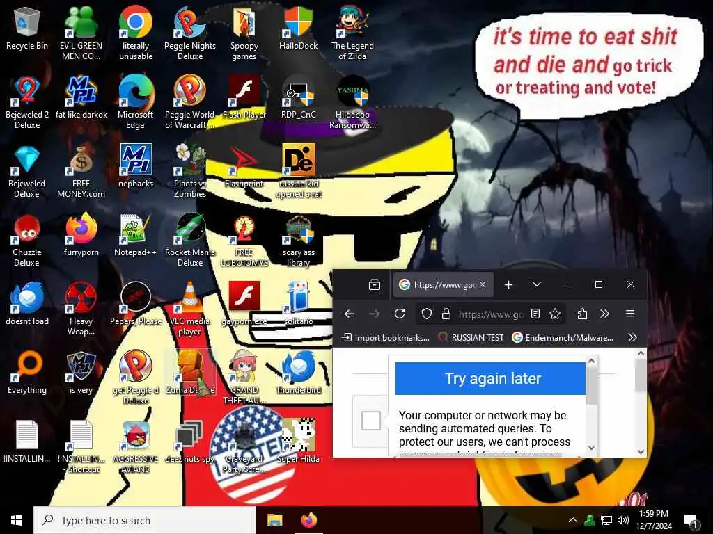Open the fat like darkok shortcut

81,97
